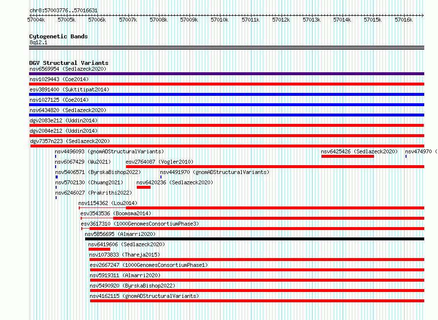The height and width of the screenshot is (320, 438).
Task: Click the Cytogenetic Bands track title
Action: tap(59, 36)
